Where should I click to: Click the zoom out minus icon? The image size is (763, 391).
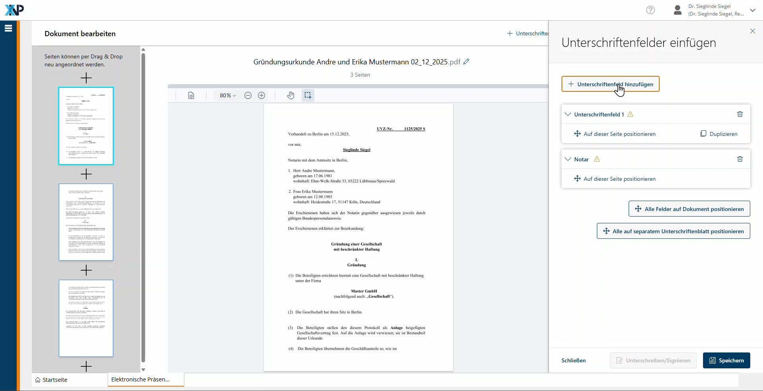click(248, 95)
